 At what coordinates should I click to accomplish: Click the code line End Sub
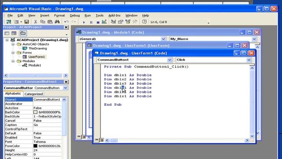[113, 105]
